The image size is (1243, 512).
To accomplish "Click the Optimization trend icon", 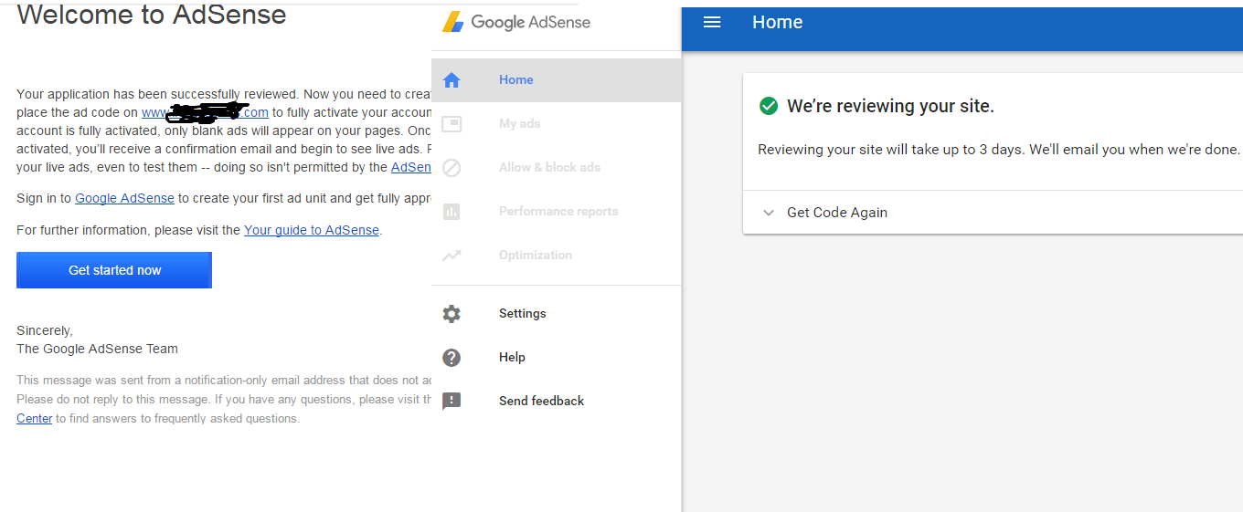I will pos(452,256).
